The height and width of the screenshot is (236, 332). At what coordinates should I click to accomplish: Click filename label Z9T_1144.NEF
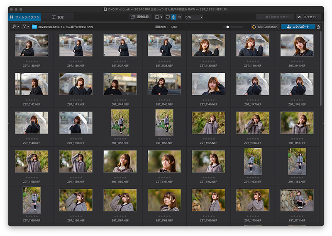click(x=120, y=104)
